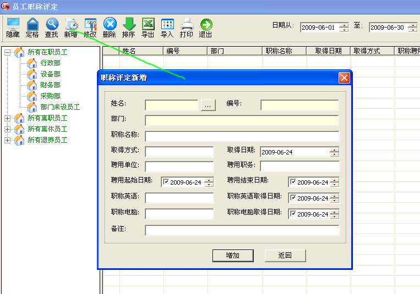Select the 设备部 department node
This screenshot has height=294, width=420.
(50, 74)
